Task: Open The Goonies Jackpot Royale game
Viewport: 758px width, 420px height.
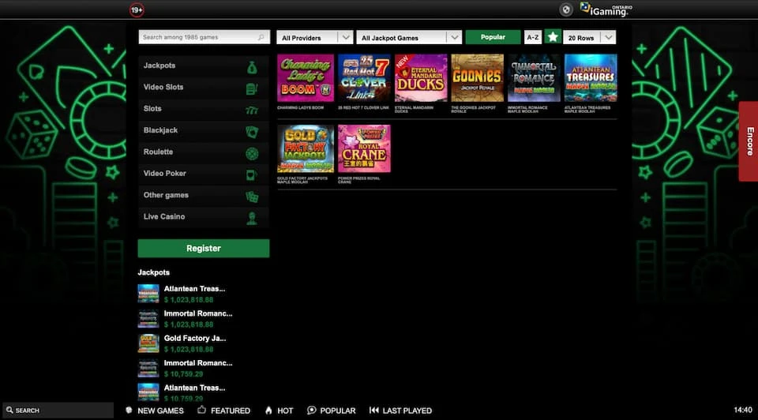Action: [x=477, y=78]
